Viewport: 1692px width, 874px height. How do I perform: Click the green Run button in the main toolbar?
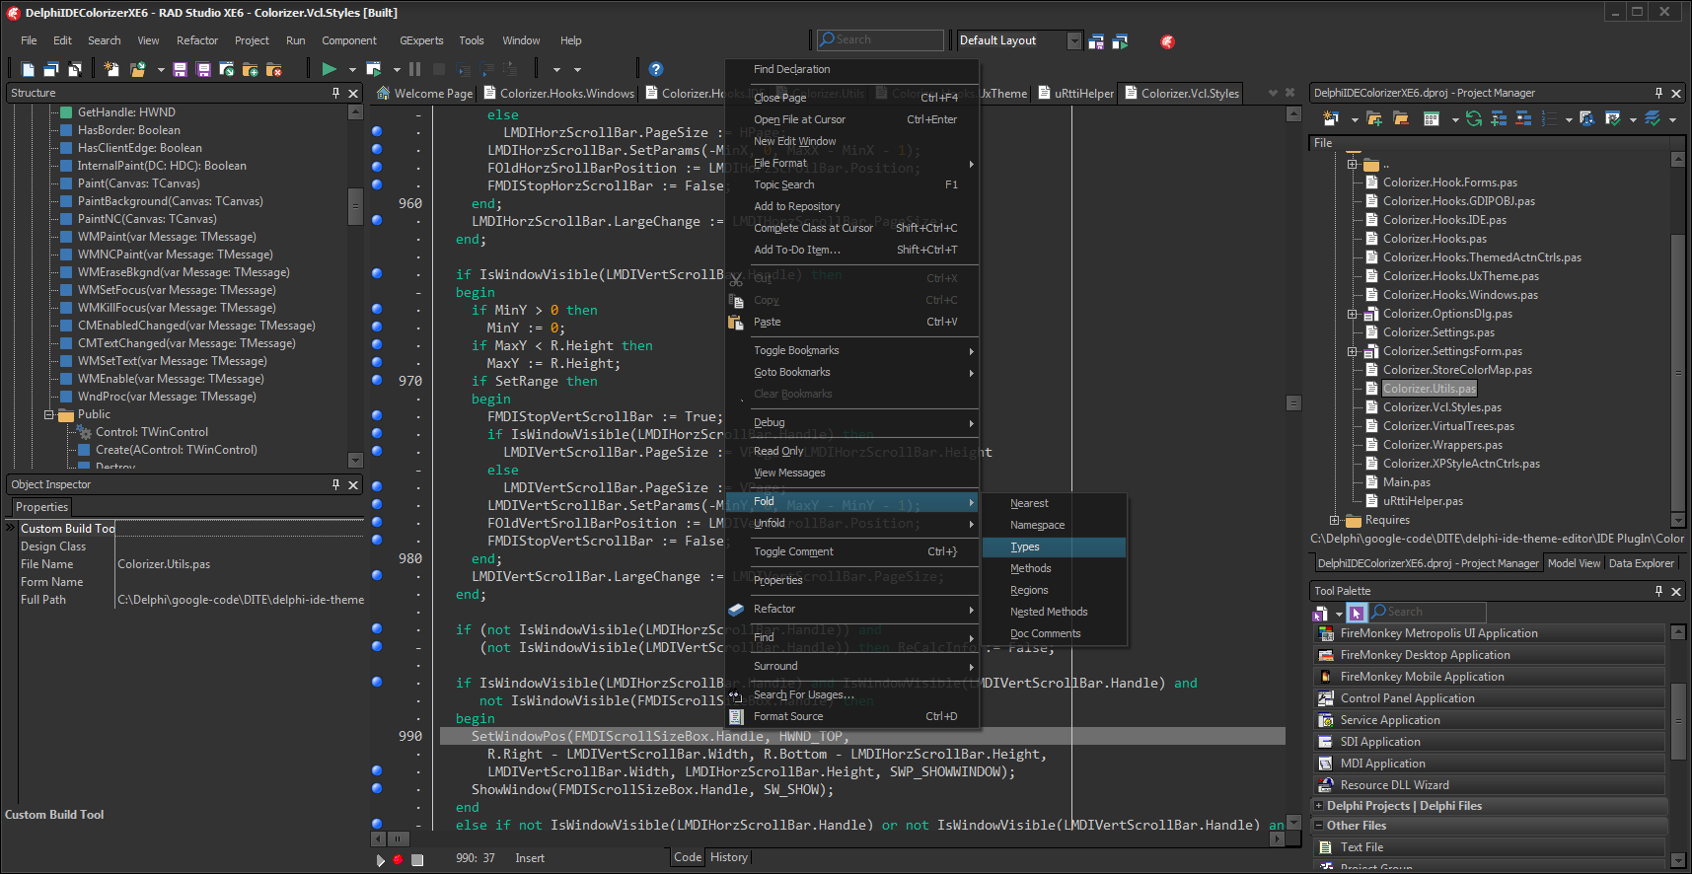click(x=330, y=69)
